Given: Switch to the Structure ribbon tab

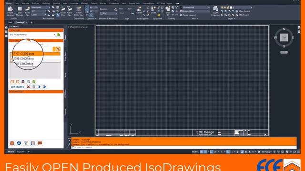Looking at the screenshot, I should coord(25,3).
